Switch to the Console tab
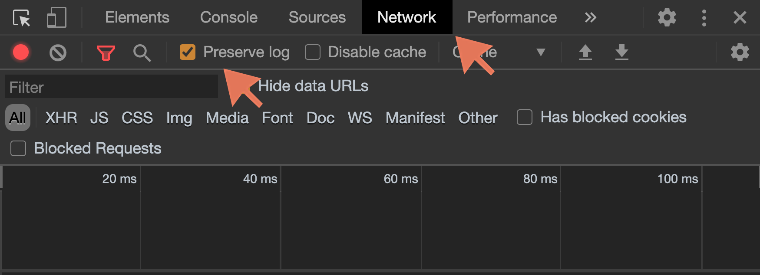The image size is (760, 275). point(229,17)
